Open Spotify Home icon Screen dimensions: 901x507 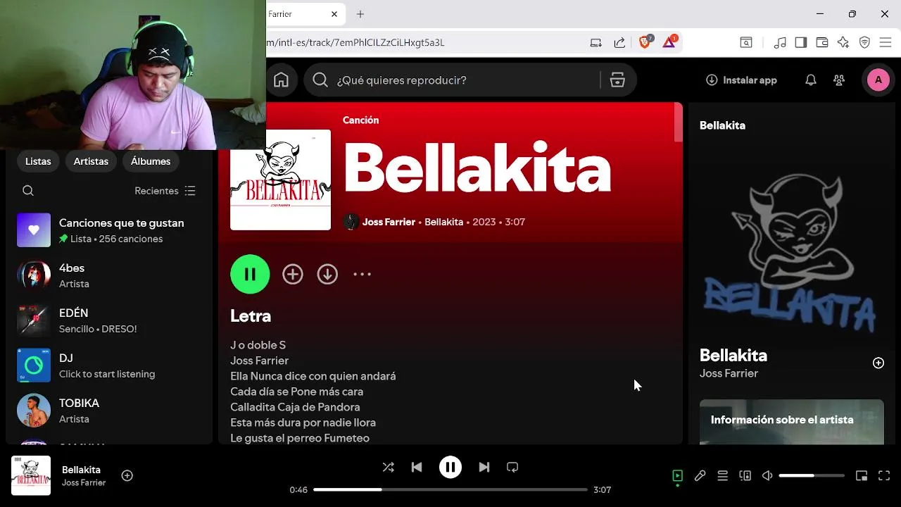pyautogui.click(x=281, y=80)
